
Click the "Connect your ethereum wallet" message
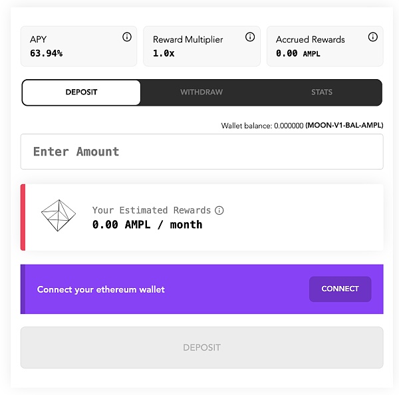click(101, 289)
